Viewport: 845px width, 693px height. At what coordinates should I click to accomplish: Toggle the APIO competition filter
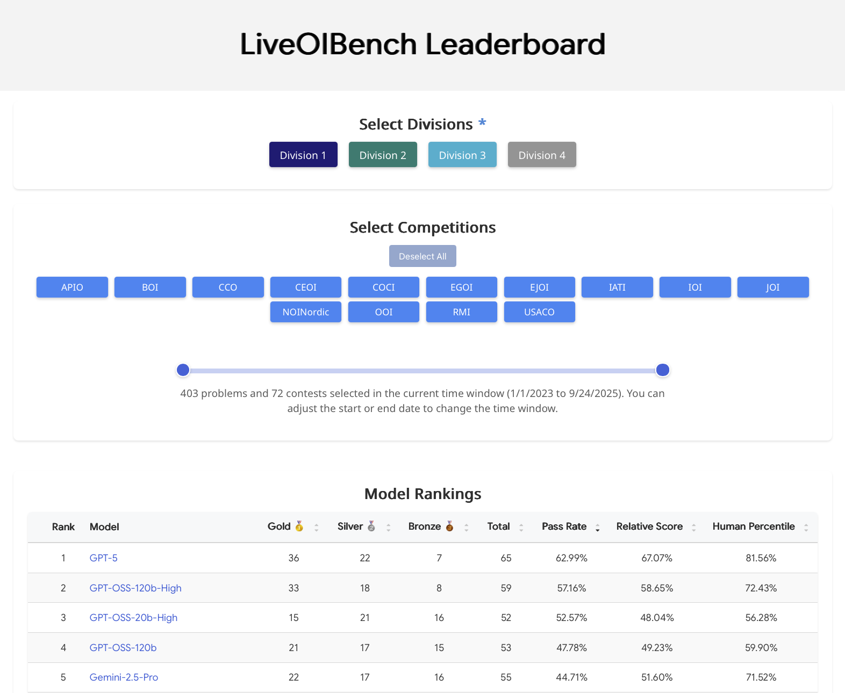72,287
